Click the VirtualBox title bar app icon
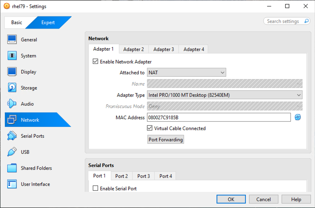 (x=6, y=6)
